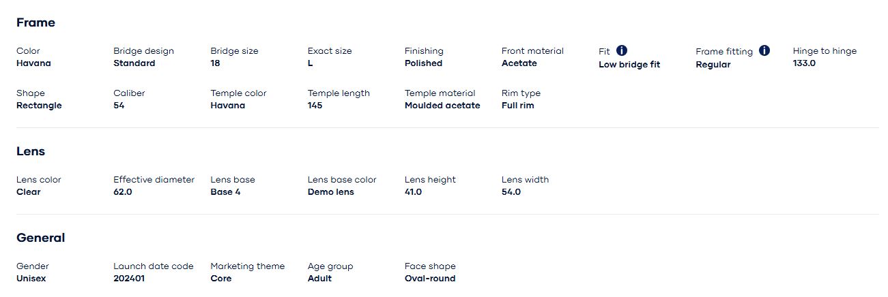Click the Frame section heading
The image size is (888, 297).
pos(35,22)
